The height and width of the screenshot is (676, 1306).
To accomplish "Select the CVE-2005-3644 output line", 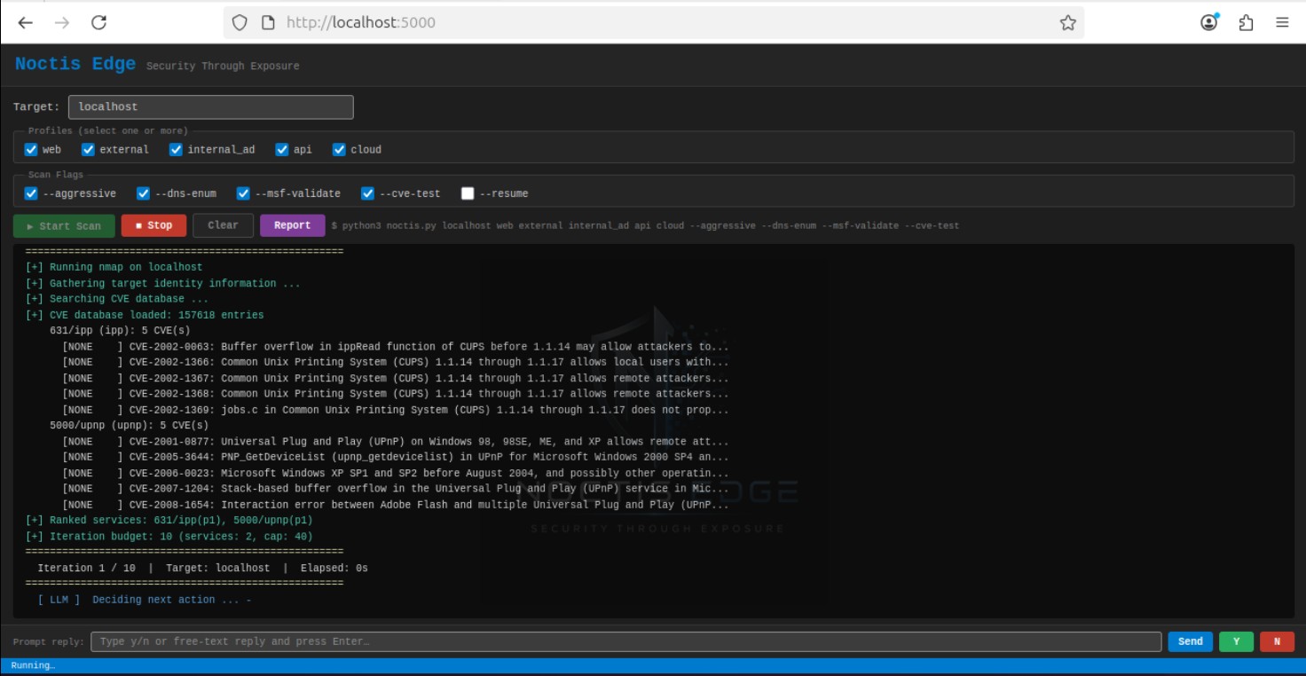I will pos(396,457).
